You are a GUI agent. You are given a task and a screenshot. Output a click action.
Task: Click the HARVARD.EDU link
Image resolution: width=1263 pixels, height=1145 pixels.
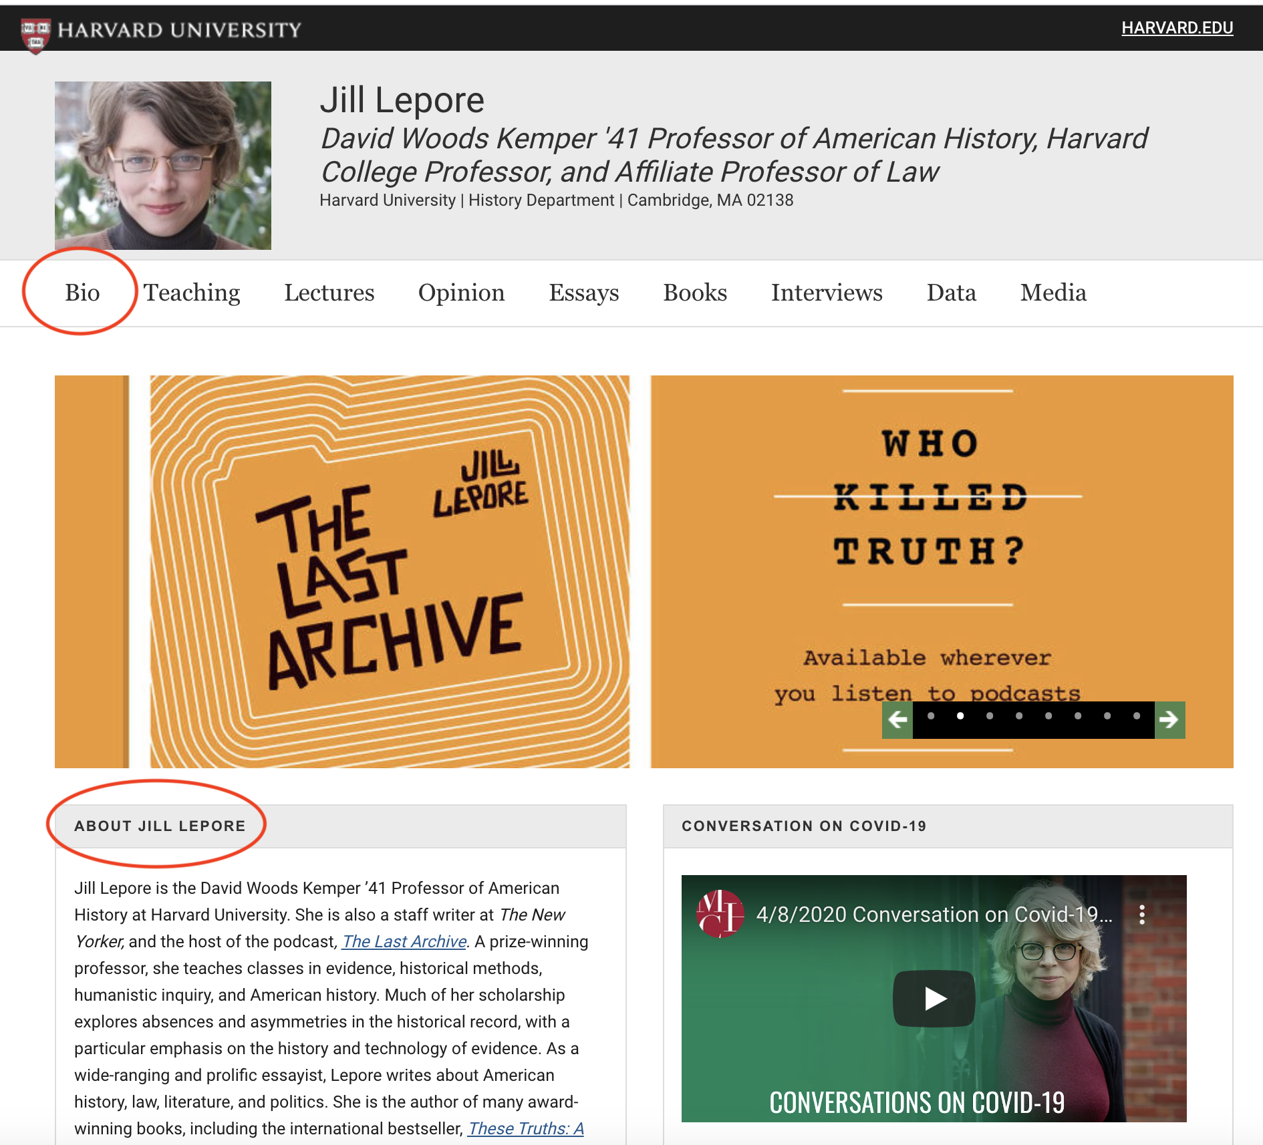tap(1177, 28)
